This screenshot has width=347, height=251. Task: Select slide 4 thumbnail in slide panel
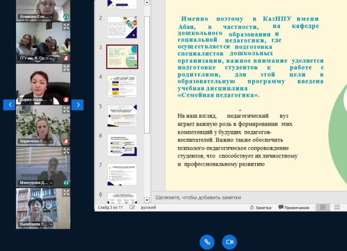pos(122,86)
